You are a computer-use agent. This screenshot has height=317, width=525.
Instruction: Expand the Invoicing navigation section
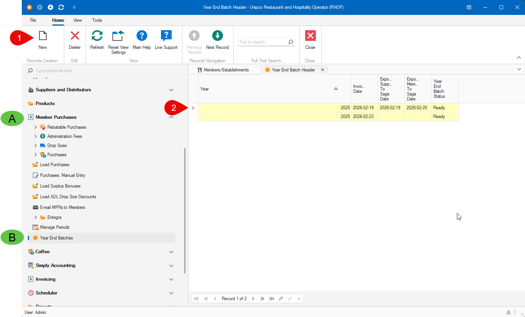coord(171,280)
